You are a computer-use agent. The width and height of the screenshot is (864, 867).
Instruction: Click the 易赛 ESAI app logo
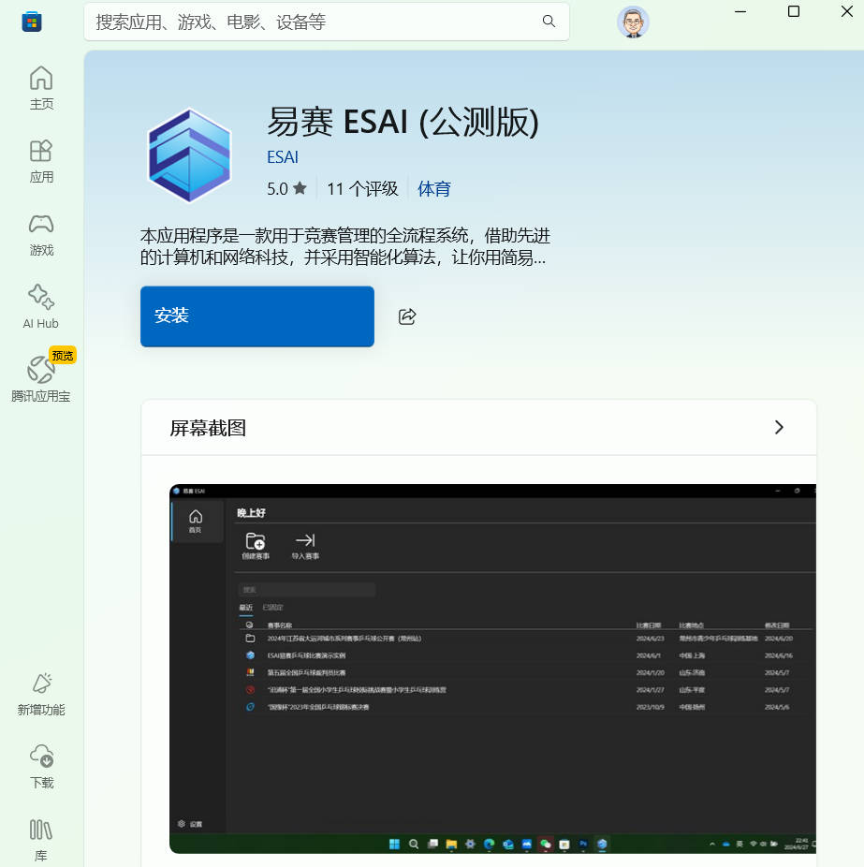[190, 155]
